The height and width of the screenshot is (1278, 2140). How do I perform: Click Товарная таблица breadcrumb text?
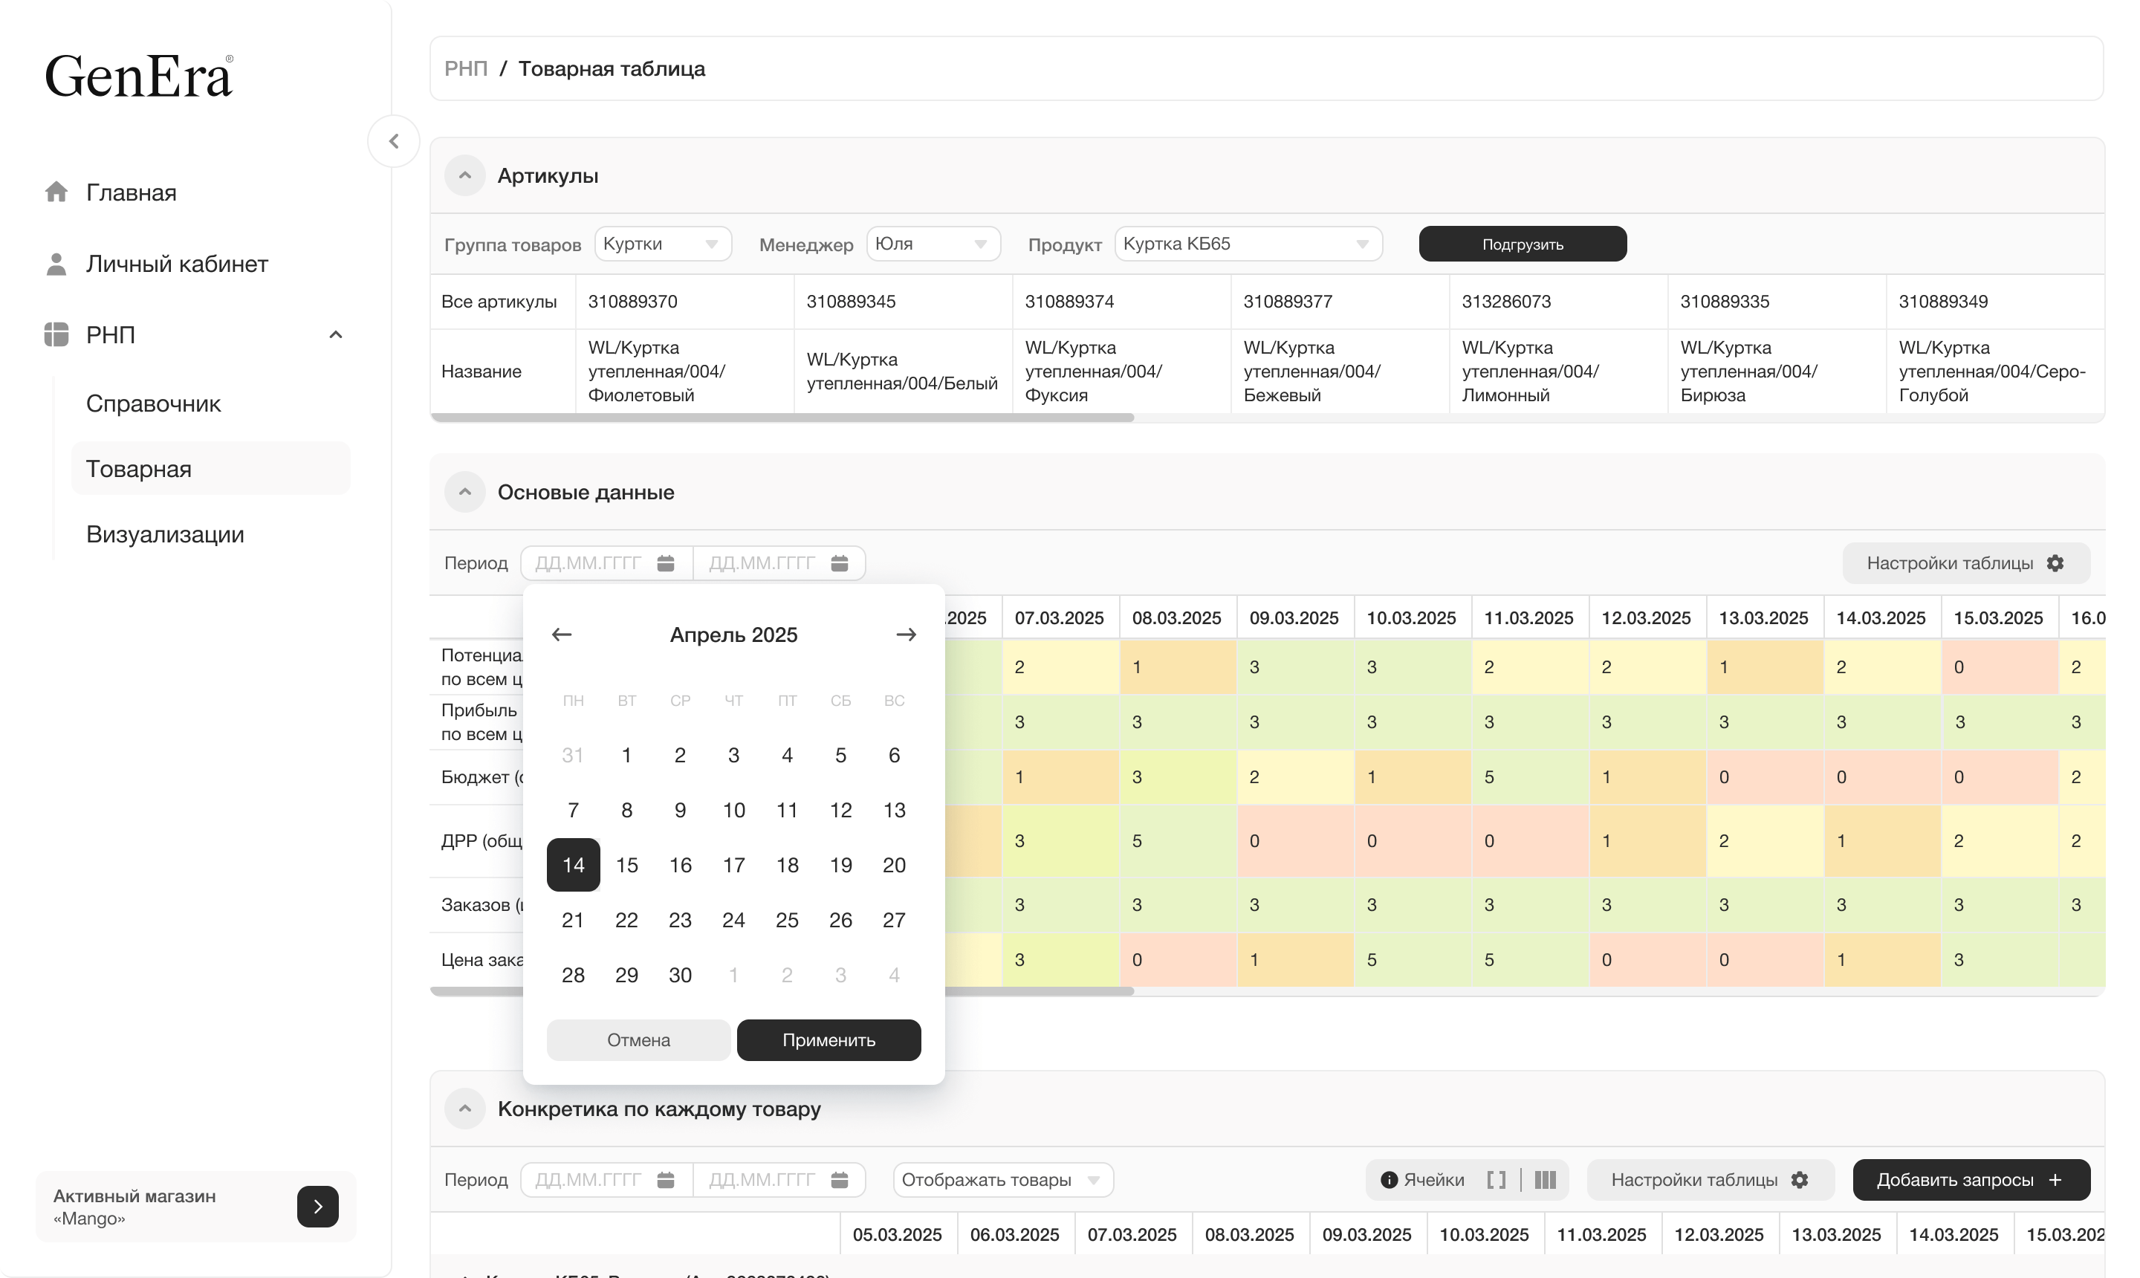612,69
